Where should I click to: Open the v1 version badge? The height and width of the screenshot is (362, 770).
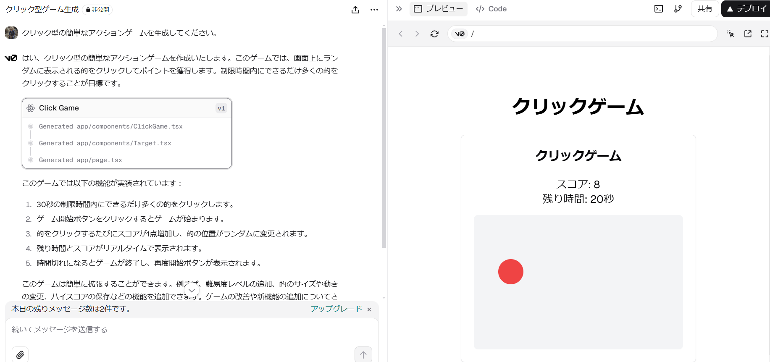pos(221,108)
